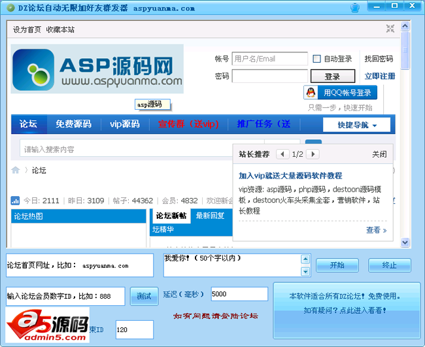Click the home icon in breadcrumb
Screen dimensions: 425x347
[15, 171]
